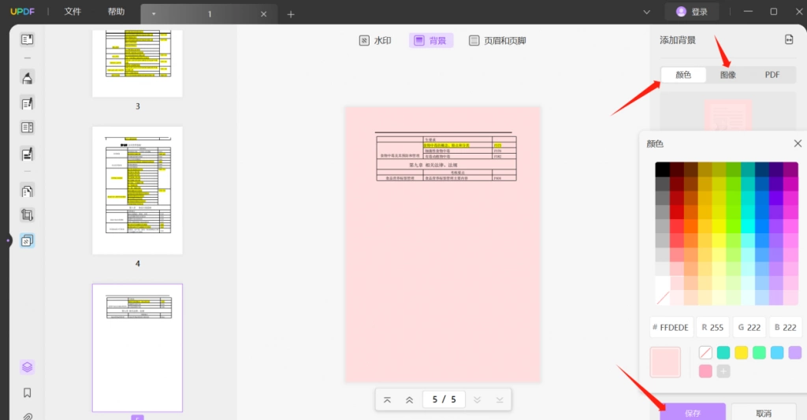Image resolution: width=807 pixels, height=420 pixels.
Task: Select the Page Tools watermark-background icon in sidebar
Action: coord(28,240)
